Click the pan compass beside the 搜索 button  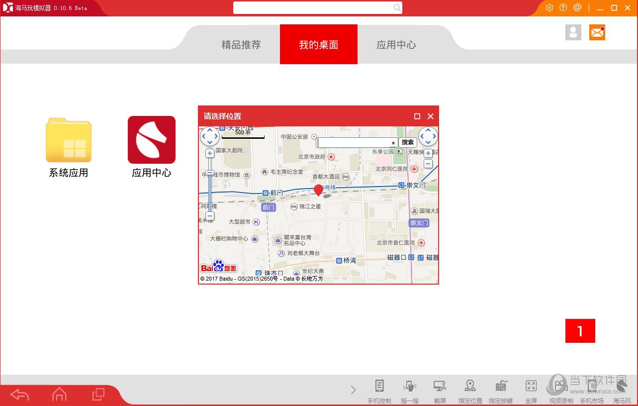(x=428, y=136)
